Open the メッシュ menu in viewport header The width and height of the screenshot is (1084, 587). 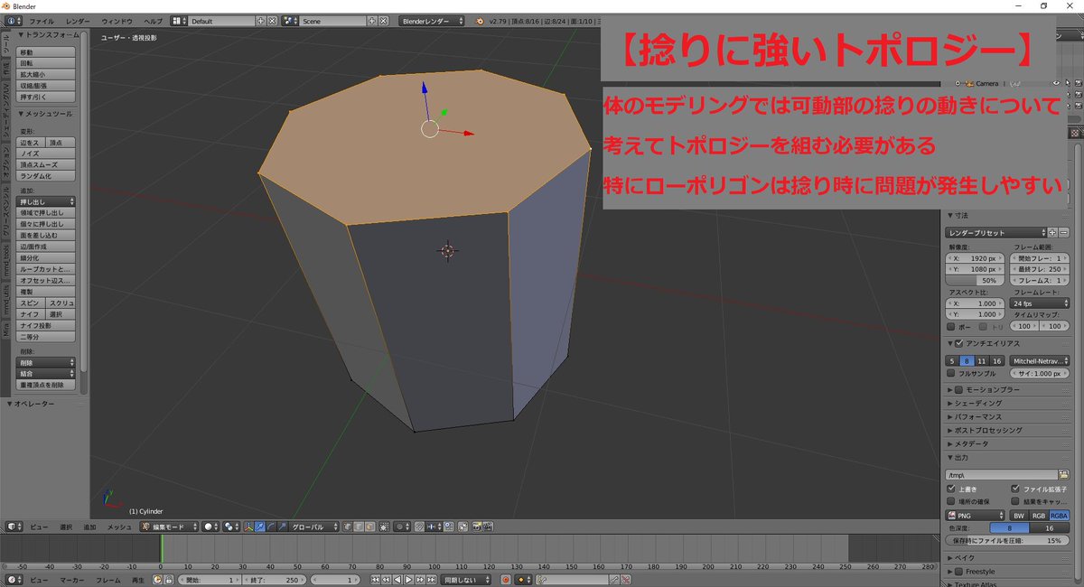(x=119, y=526)
